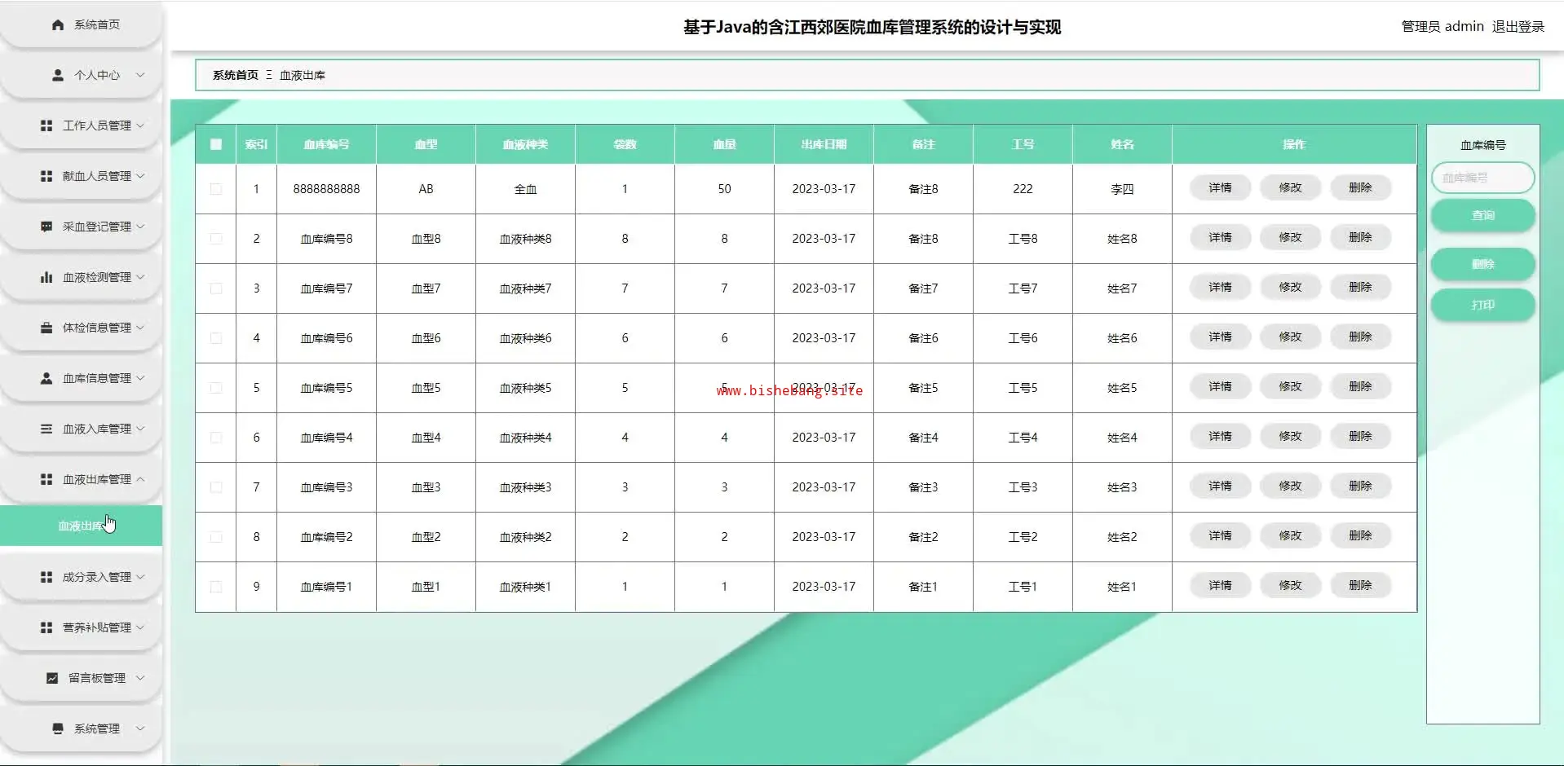Click the 查询 search button

(1482, 215)
